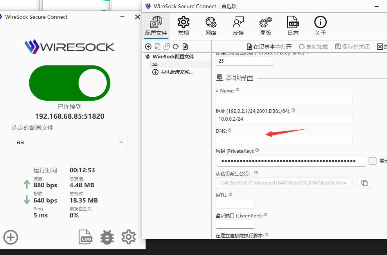Click the derived public key text field
The width and height of the screenshot is (387, 255).
(x=284, y=183)
